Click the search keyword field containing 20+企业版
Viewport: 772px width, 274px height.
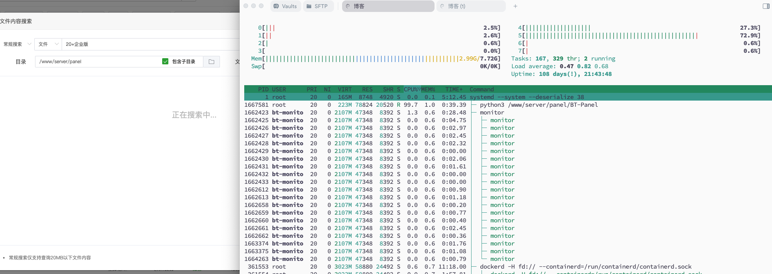click(x=150, y=44)
